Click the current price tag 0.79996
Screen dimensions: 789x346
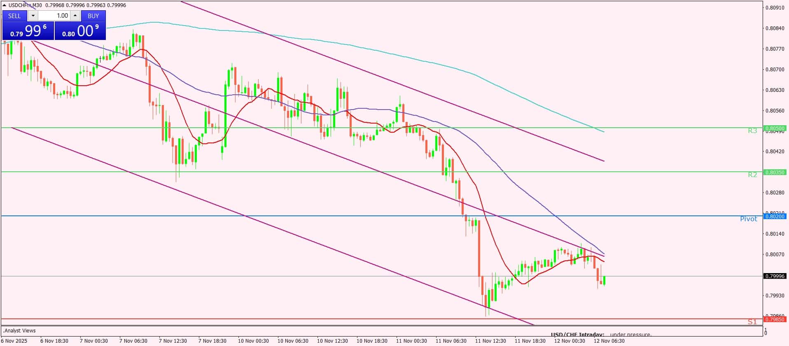[775, 276]
